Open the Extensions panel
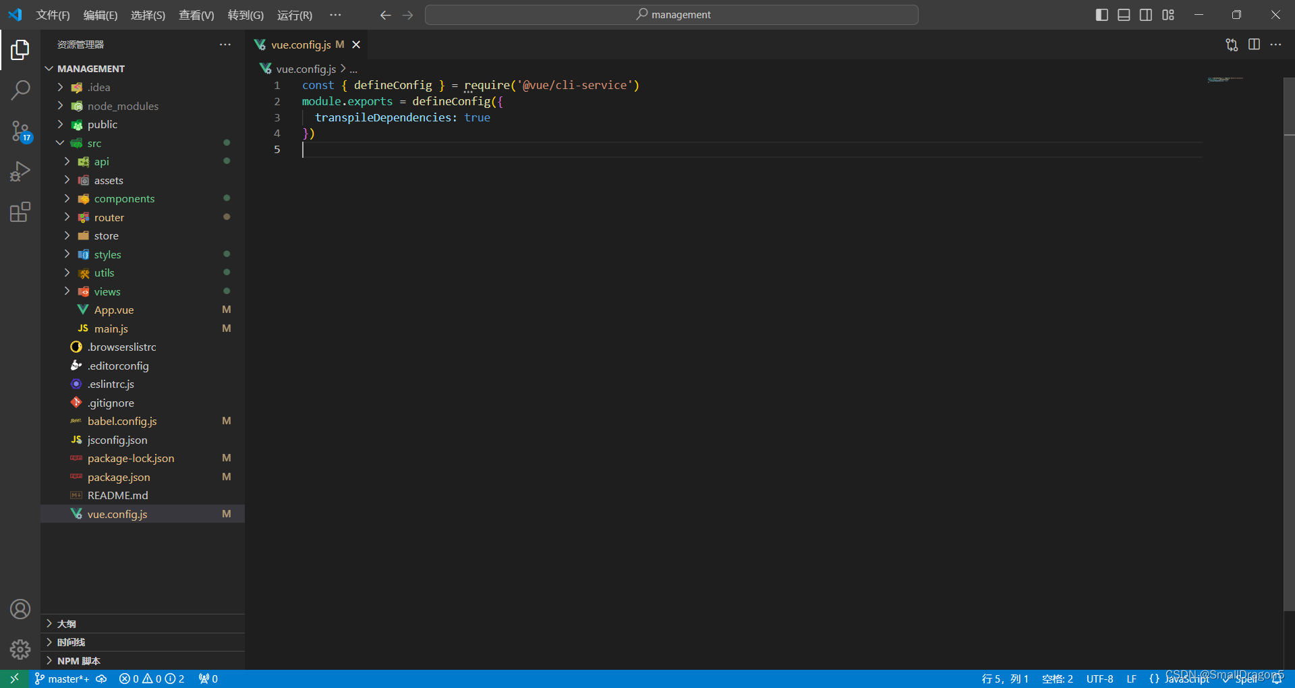Screen dimensions: 1295x688 [20, 212]
